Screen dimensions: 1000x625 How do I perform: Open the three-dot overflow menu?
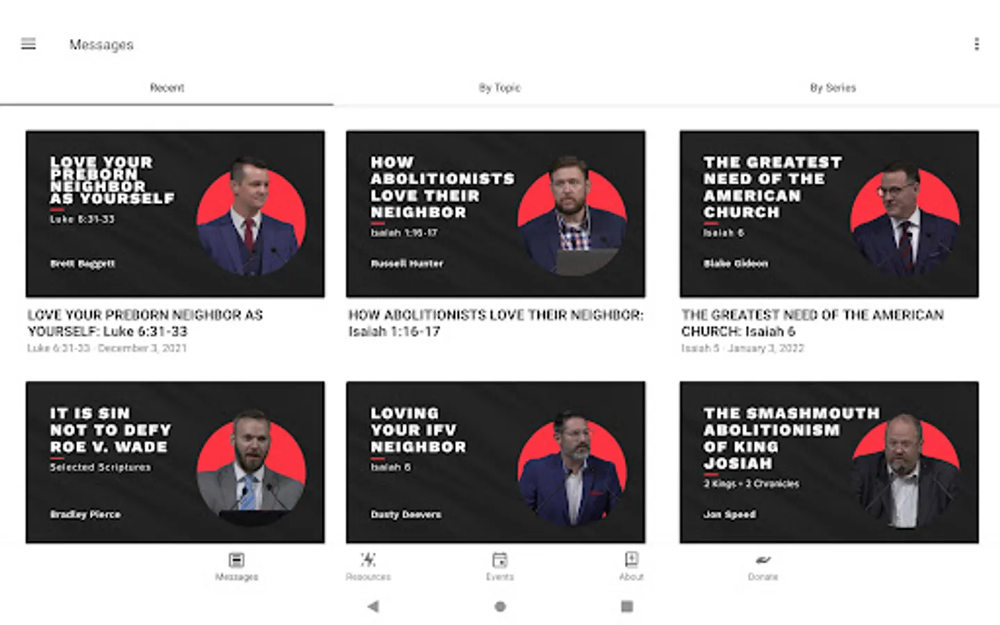pyautogui.click(x=976, y=44)
